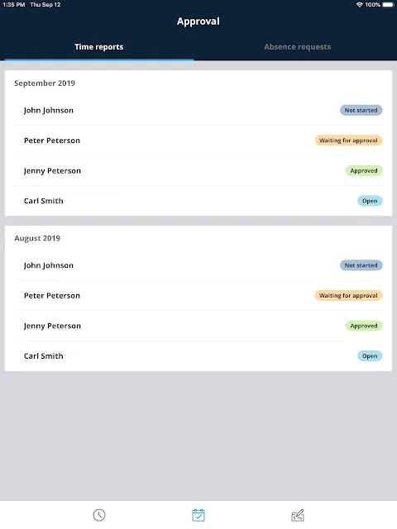
Task: Open Peter Peterson's September 2019 report
Action: click(x=198, y=141)
